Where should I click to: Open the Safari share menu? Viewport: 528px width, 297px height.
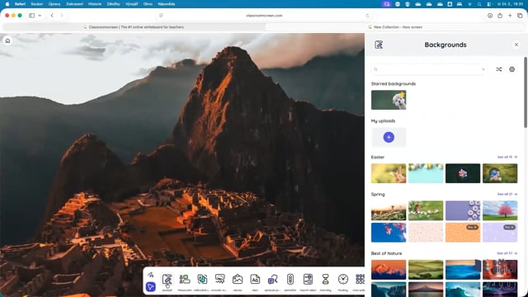tap(500, 16)
